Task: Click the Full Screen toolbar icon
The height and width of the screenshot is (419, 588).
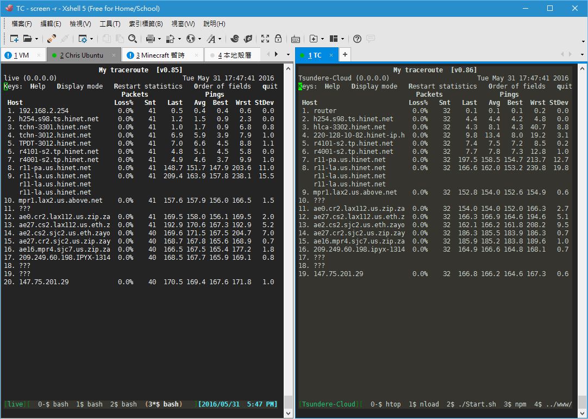Action: [265, 39]
